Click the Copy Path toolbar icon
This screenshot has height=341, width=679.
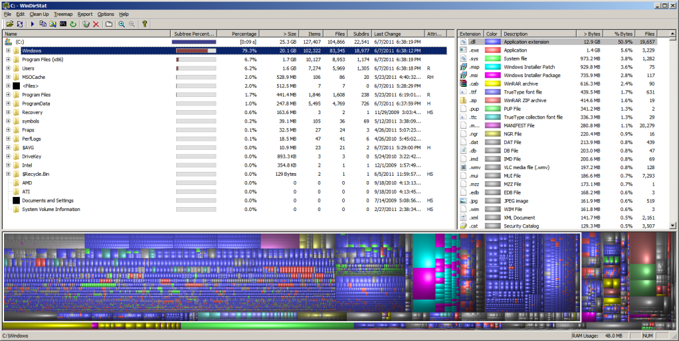43,24
